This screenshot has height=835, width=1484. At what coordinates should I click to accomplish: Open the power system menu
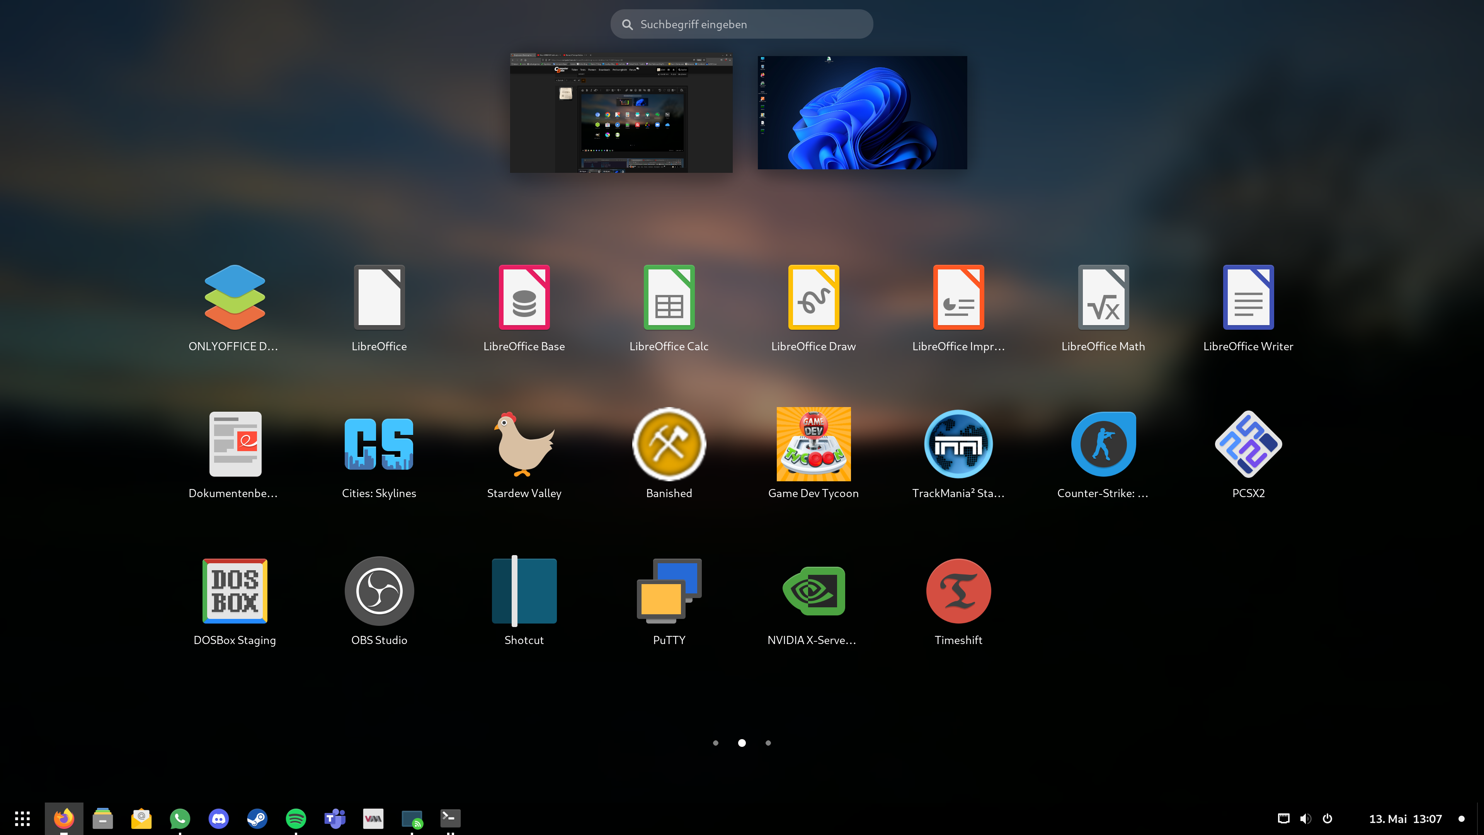[x=1327, y=818]
